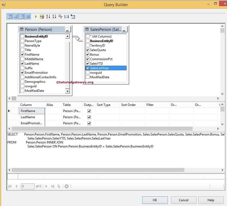Uncheck Output for the FirstName row

pyautogui.click(x=89, y=111)
